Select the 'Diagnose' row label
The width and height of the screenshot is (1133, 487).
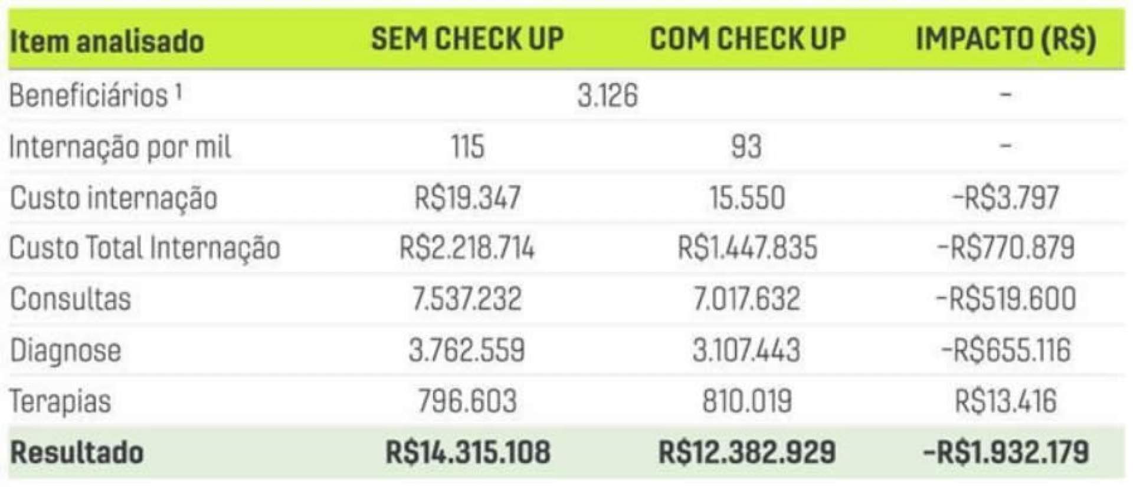click(66, 350)
